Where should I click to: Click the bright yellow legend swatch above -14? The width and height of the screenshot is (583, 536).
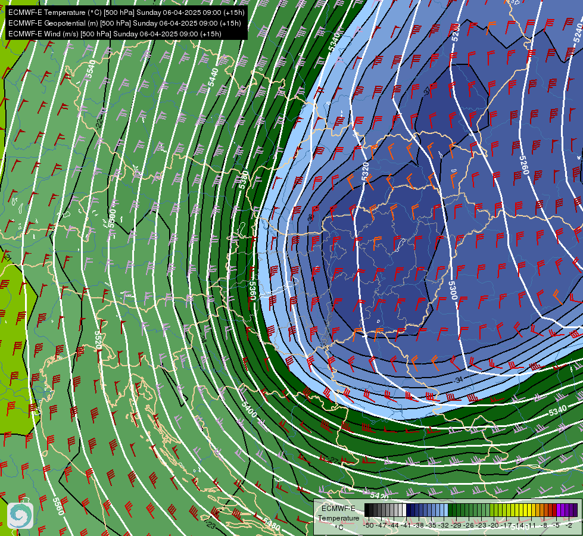(521, 510)
